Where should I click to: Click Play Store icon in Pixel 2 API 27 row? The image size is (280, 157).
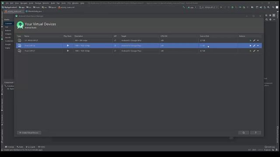pyautogui.click(x=68, y=51)
